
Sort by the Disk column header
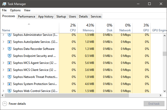[105, 28]
